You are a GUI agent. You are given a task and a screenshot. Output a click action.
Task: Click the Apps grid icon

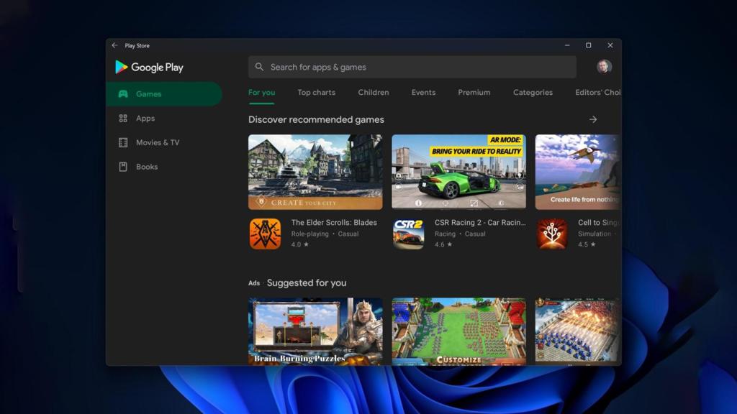[123, 119]
